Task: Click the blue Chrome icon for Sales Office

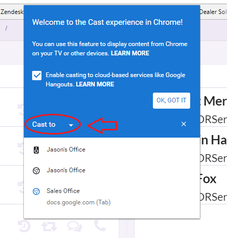Action: [36, 191]
